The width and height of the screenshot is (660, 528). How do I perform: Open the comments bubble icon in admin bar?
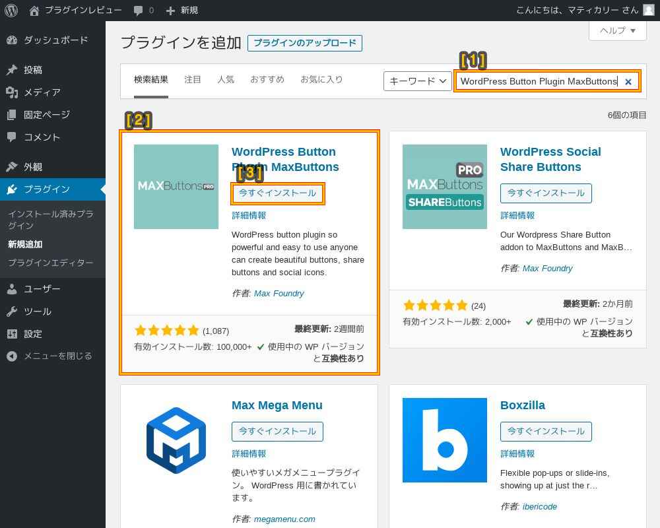pos(138,11)
